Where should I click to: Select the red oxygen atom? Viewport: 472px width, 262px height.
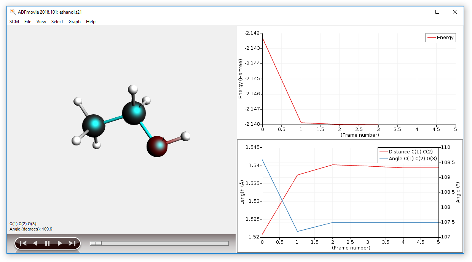pos(157,146)
